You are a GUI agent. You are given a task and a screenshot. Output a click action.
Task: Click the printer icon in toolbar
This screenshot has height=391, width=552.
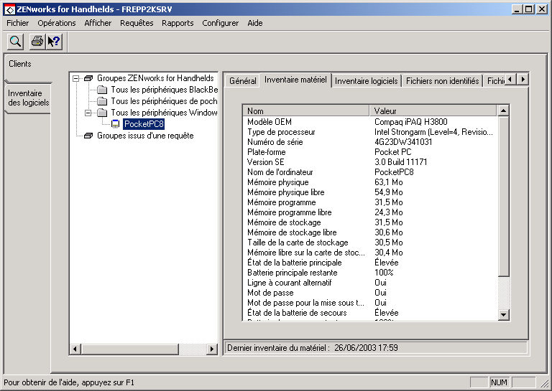[x=36, y=42]
